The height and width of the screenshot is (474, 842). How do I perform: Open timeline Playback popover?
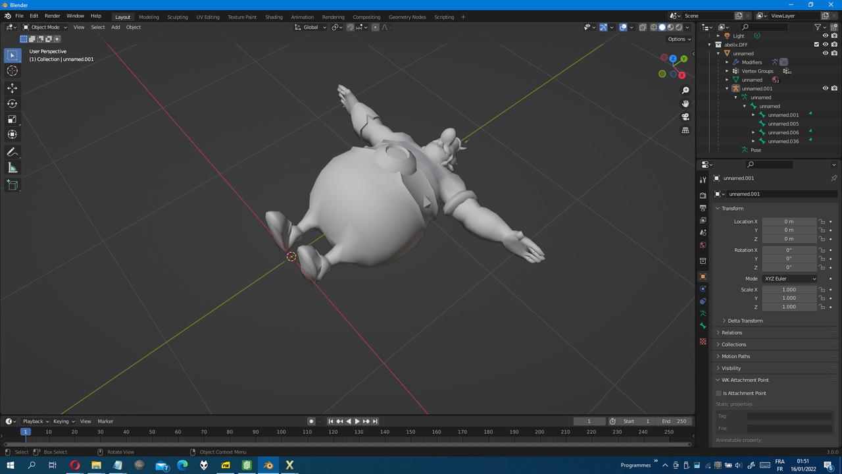[36, 421]
